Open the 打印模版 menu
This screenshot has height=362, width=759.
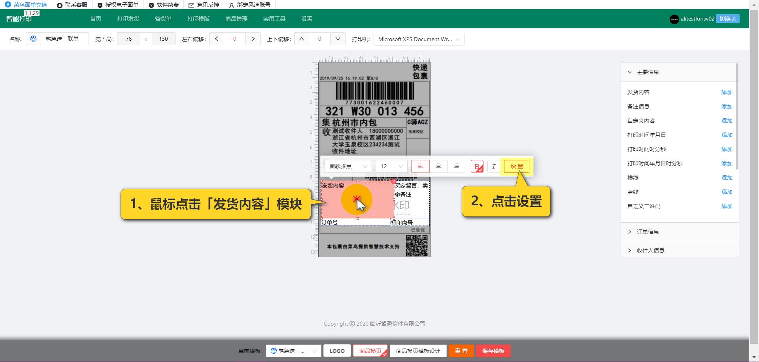click(x=198, y=19)
